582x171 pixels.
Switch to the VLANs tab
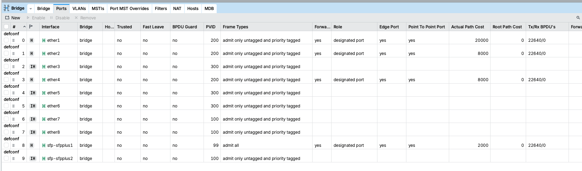[x=79, y=9]
